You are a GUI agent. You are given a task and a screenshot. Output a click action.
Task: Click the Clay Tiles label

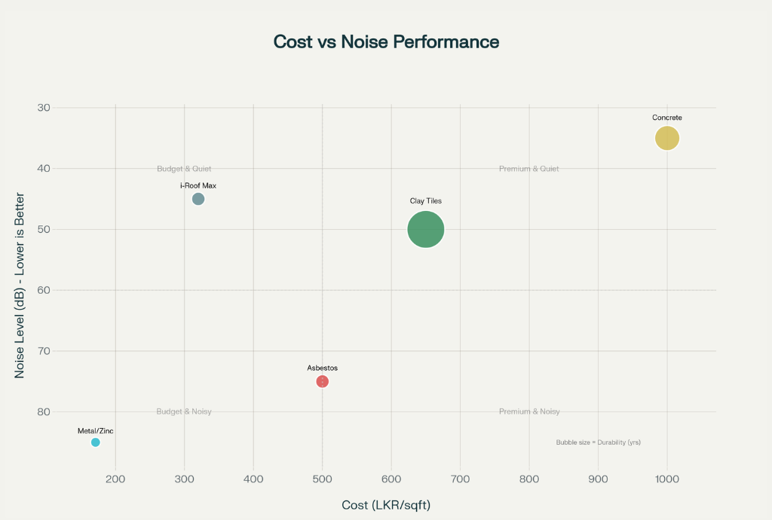pos(425,201)
